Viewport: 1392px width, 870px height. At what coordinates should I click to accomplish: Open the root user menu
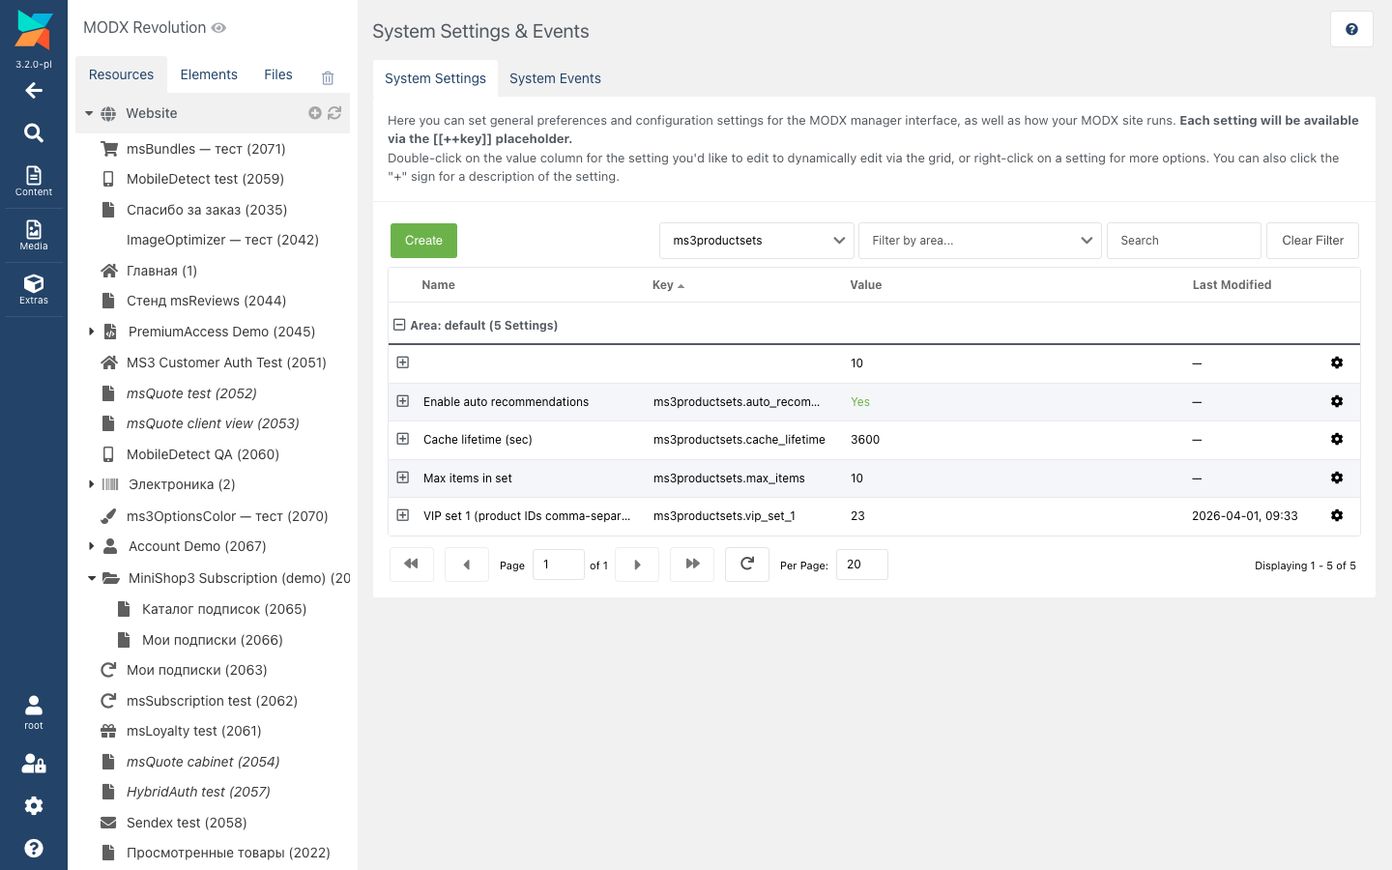(x=34, y=712)
